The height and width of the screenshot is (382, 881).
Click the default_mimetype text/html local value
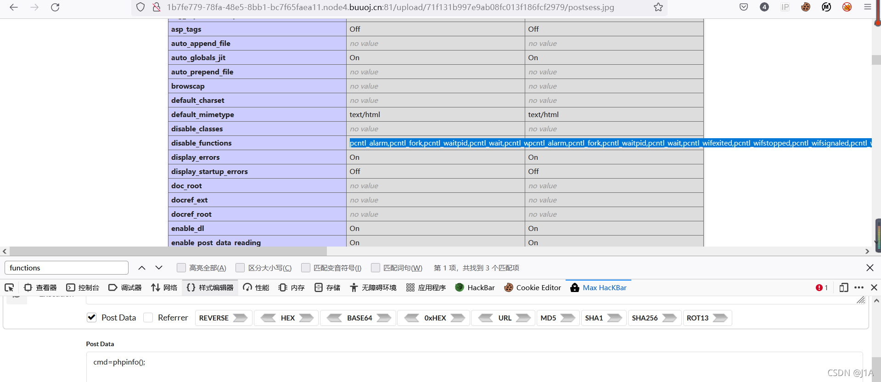point(365,114)
